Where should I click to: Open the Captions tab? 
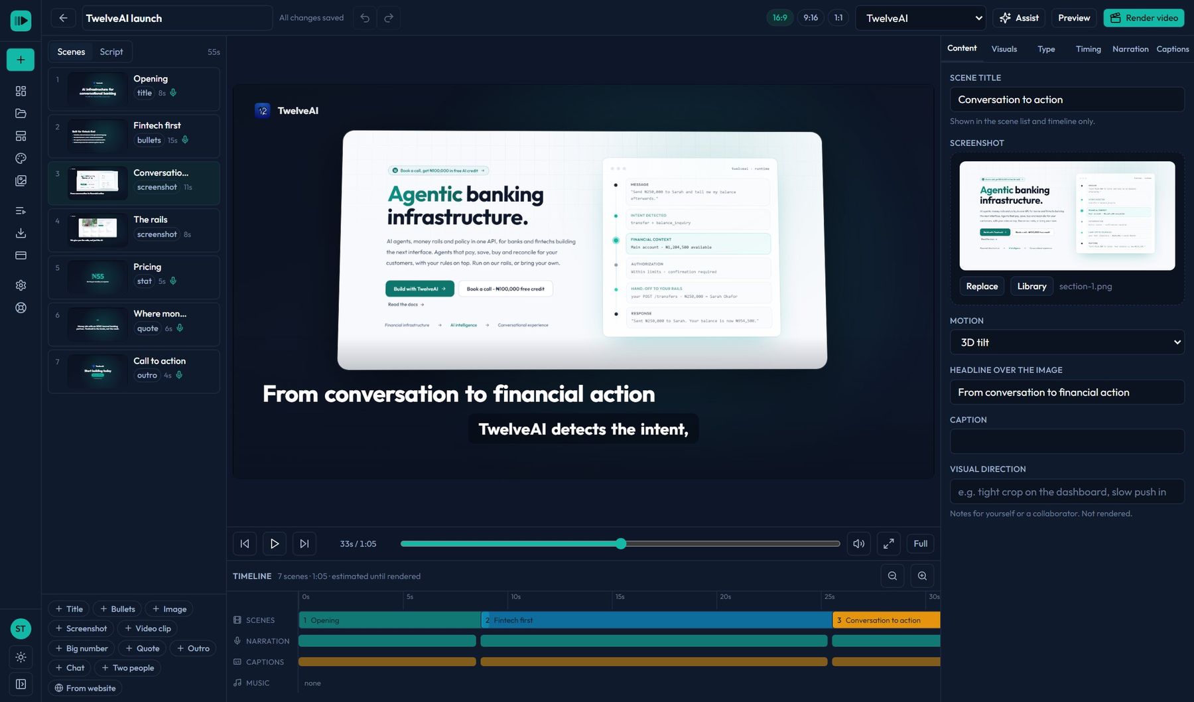(x=1172, y=49)
